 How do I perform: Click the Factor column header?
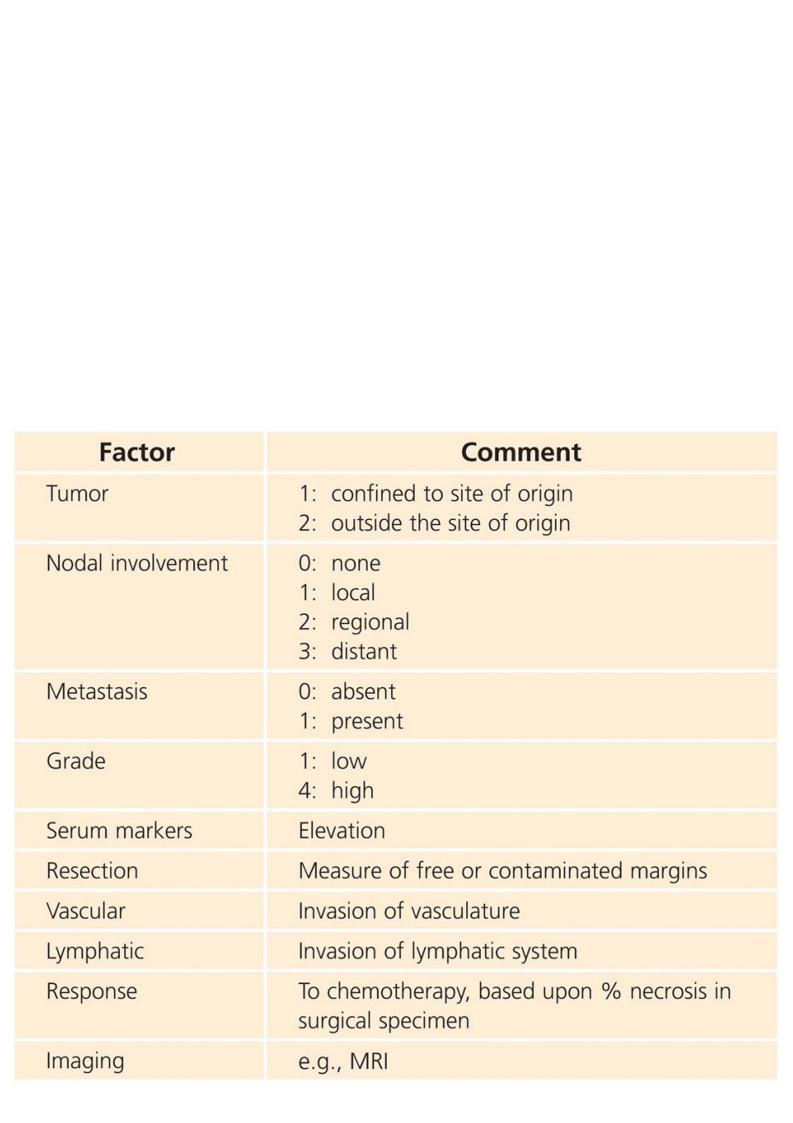(136, 453)
